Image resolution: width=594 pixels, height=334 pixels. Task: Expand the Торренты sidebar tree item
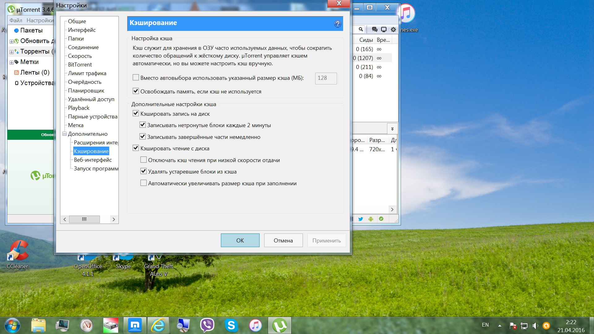(11, 52)
